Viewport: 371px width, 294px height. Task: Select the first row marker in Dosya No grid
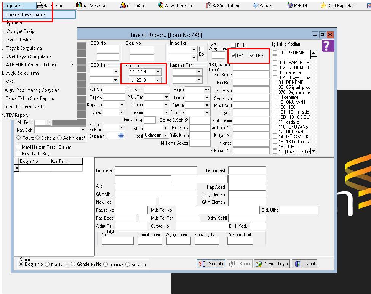[x=16, y=168]
